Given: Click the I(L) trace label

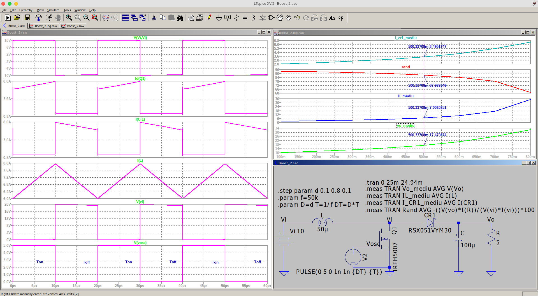Looking at the screenshot, I should point(140,160).
